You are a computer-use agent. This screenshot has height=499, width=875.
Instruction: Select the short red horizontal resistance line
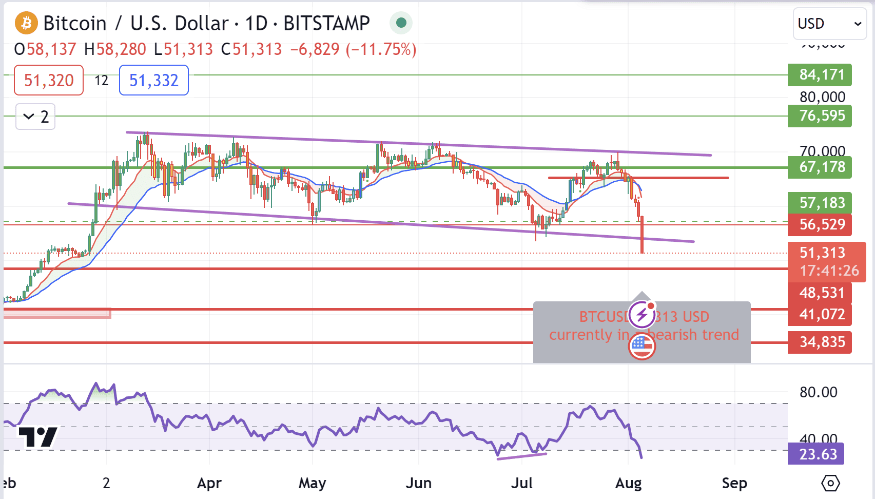point(638,178)
